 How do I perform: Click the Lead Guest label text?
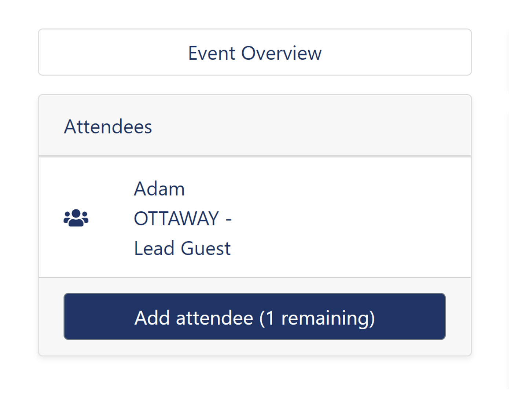(x=182, y=248)
